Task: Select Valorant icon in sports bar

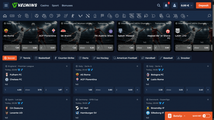Action: tap(80, 16)
